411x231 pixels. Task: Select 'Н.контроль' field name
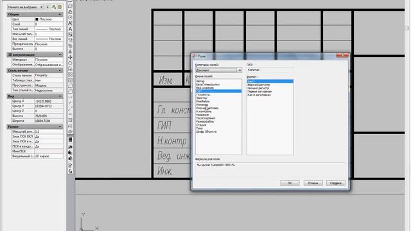pos(204,112)
